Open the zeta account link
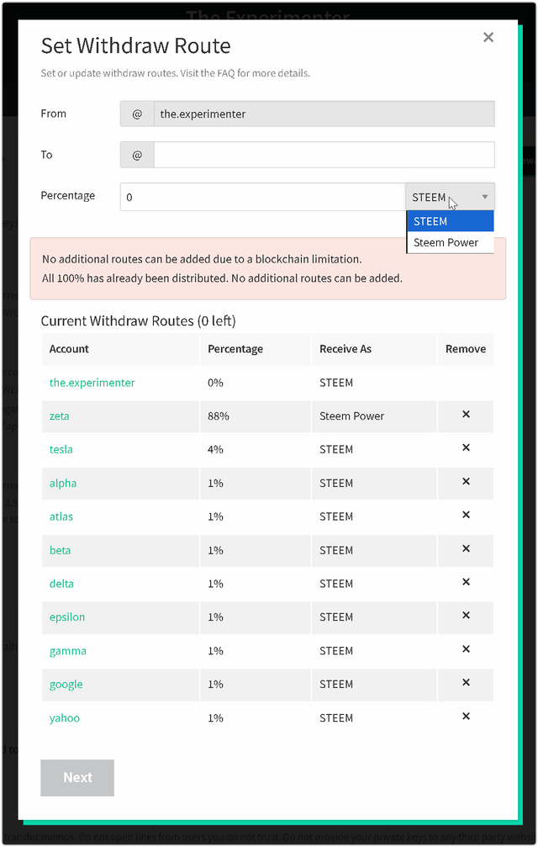This screenshot has height=847, width=538. tap(60, 416)
